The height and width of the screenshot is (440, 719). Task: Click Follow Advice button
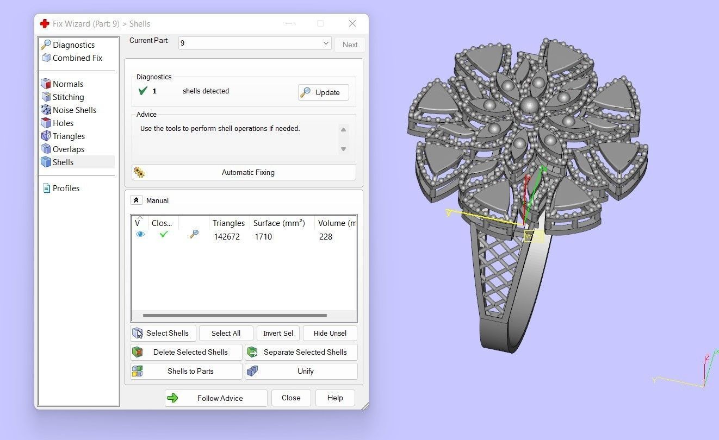click(x=216, y=398)
